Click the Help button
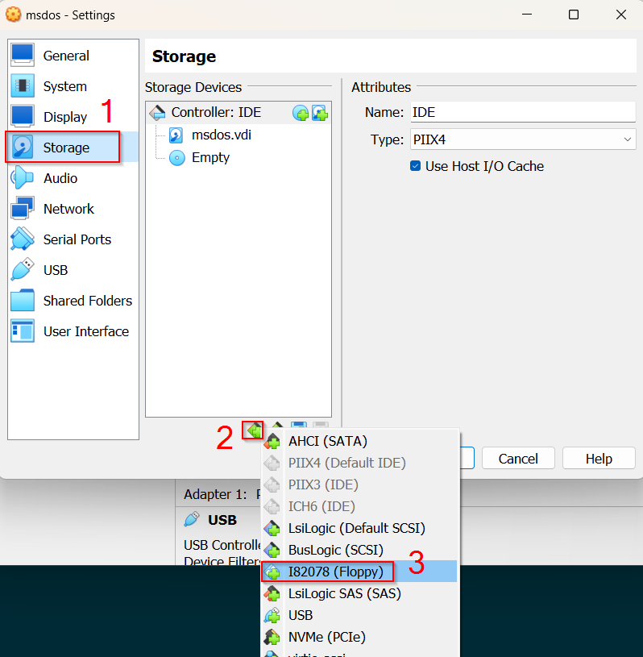This screenshot has height=657, width=643. click(599, 459)
